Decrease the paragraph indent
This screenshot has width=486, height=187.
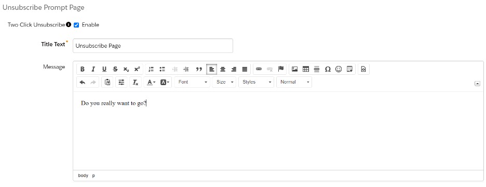pos(175,69)
